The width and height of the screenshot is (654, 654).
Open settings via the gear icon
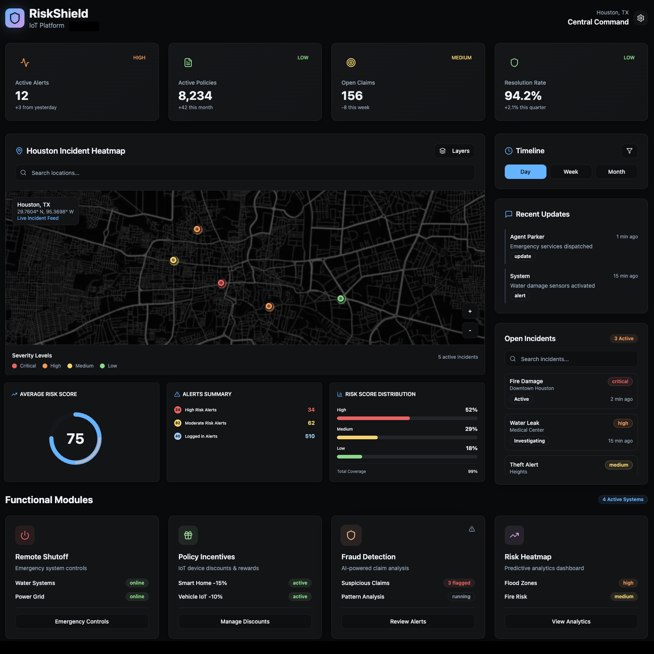tap(640, 18)
